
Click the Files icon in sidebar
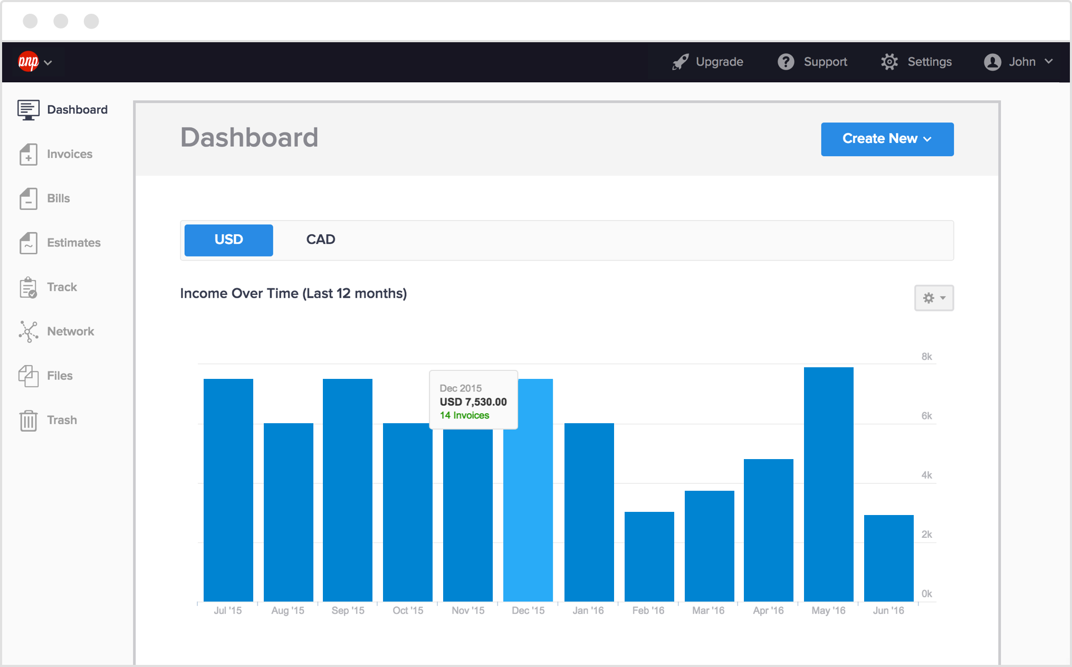[x=28, y=376]
